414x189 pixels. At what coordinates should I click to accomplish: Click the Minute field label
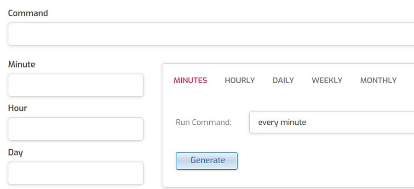click(21, 64)
